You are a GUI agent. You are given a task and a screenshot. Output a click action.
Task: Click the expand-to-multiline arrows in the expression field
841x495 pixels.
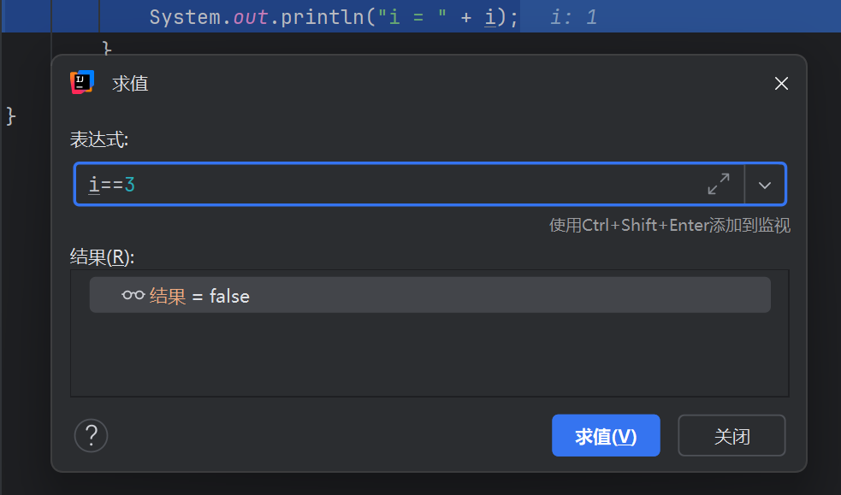[719, 184]
